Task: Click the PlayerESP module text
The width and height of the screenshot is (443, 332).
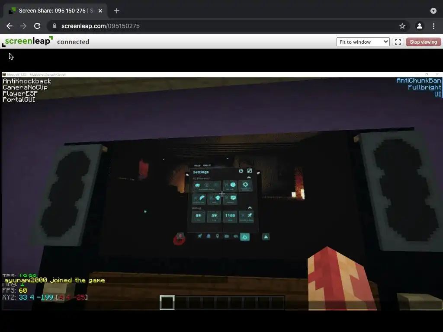Action: [x=20, y=93]
